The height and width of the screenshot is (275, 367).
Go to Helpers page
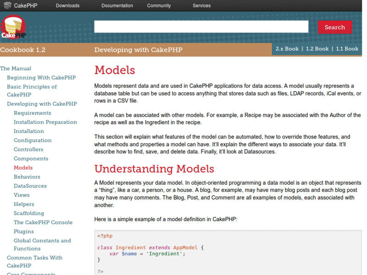24,204
